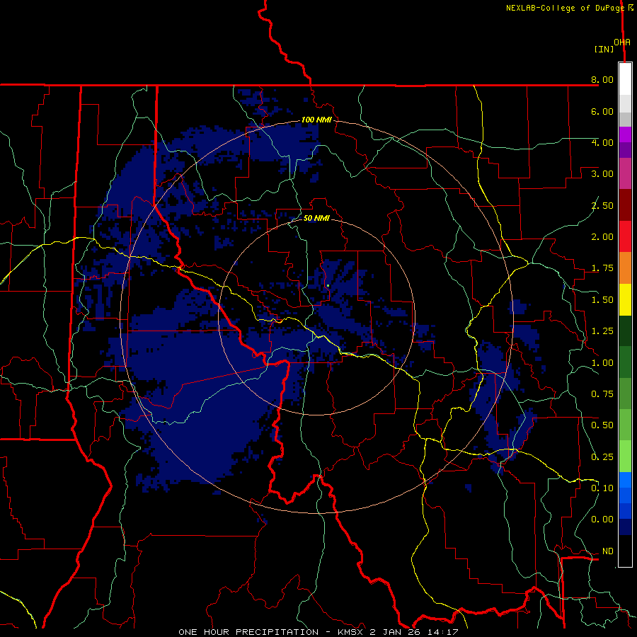637x637 pixels.
Task: Click the 50 NMI range ring label
Action: pos(316,218)
